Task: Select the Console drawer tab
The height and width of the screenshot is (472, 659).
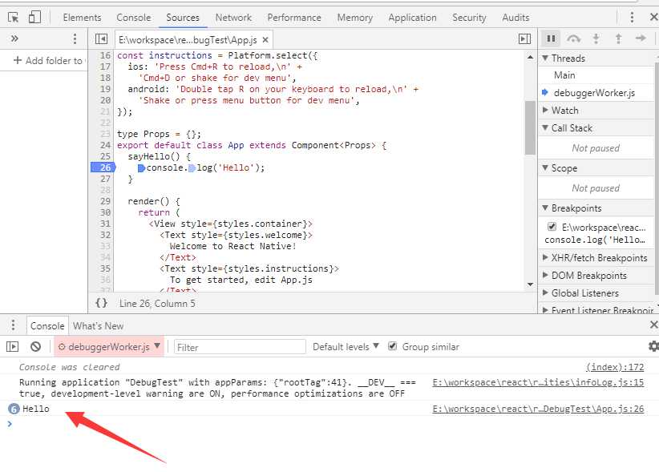Action: click(x=47, y=325)
